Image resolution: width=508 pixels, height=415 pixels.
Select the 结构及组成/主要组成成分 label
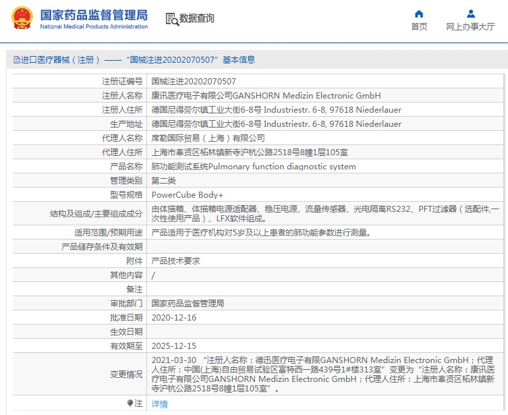tap(96, 214)
